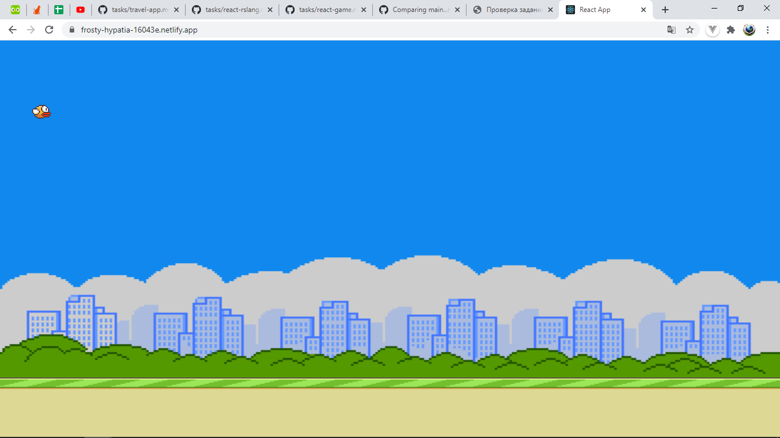
Task: Close the React App tab
Action: coord(644,10)
